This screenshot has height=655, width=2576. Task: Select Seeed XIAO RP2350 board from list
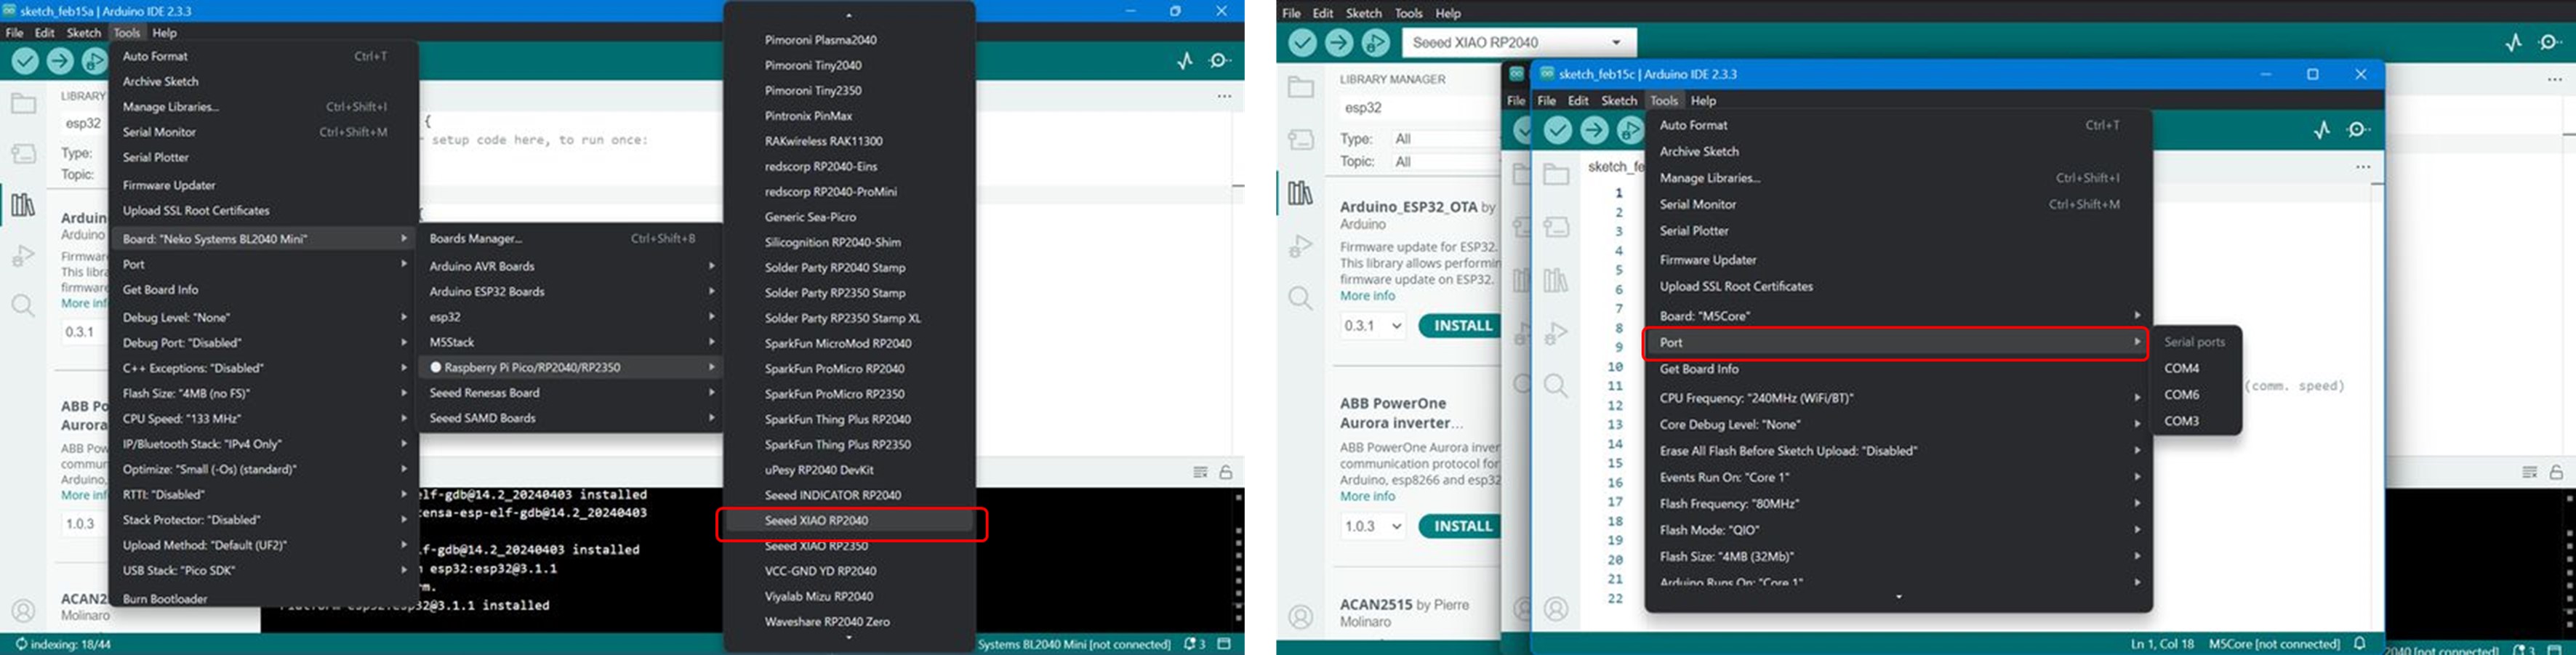pos(850,547)
